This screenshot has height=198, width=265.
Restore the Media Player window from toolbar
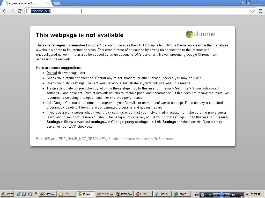pos(242,196)
